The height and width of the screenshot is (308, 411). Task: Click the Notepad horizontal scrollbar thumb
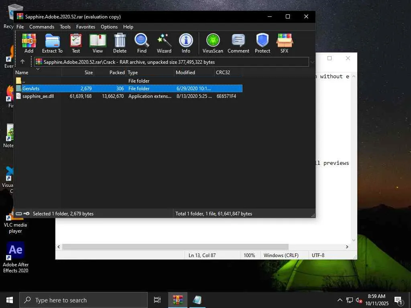[x=175, y=247]
